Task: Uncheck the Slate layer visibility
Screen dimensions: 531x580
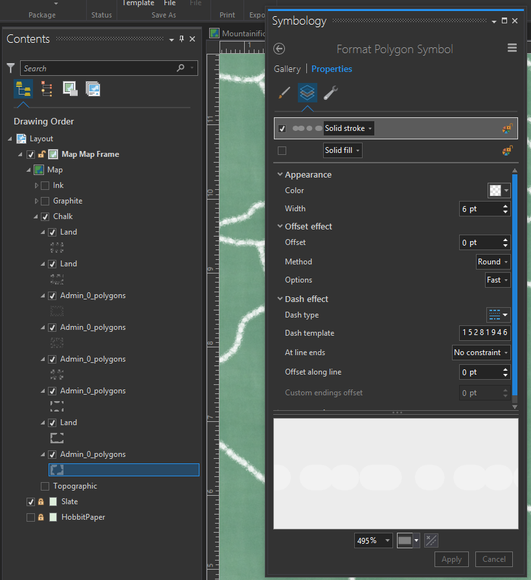Action: point(30,502)
